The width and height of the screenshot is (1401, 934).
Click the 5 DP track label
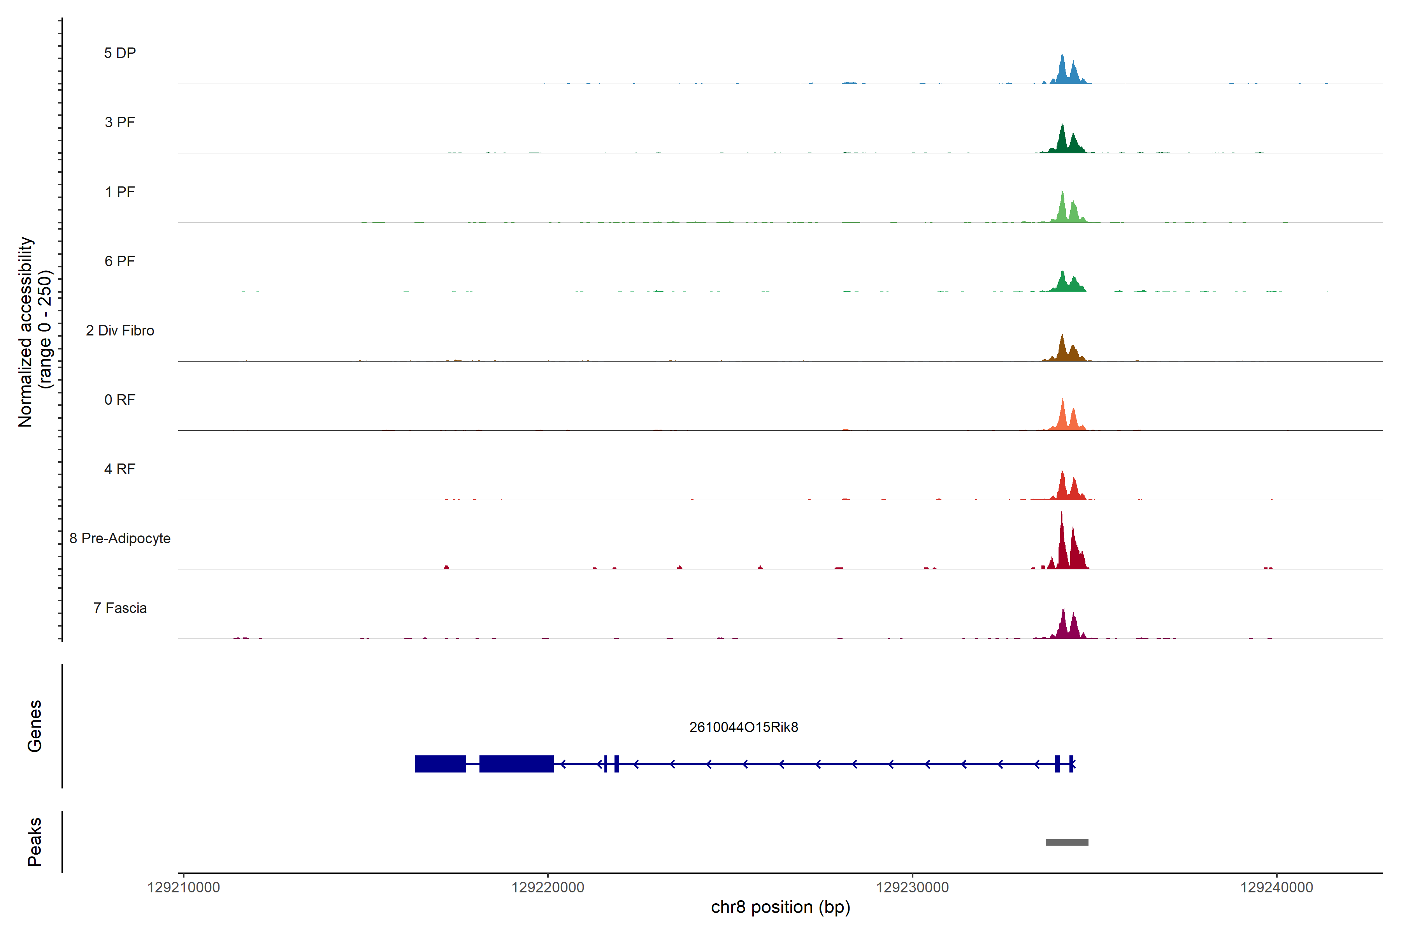point(120,53)
